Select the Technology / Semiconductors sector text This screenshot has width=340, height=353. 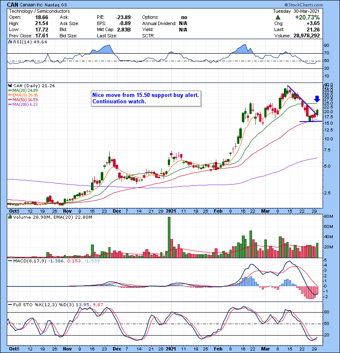click(40, 11)
